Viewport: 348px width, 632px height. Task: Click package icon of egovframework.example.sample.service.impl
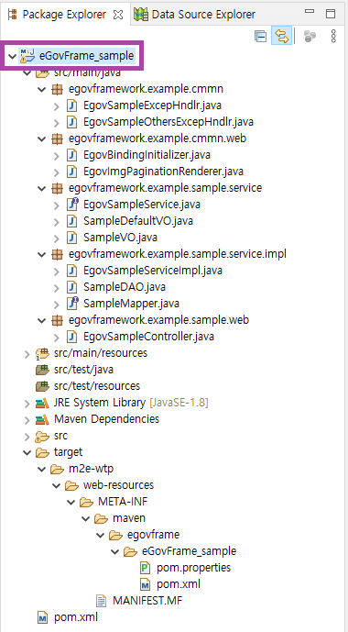pyautogui.click(x=58, y=254)
